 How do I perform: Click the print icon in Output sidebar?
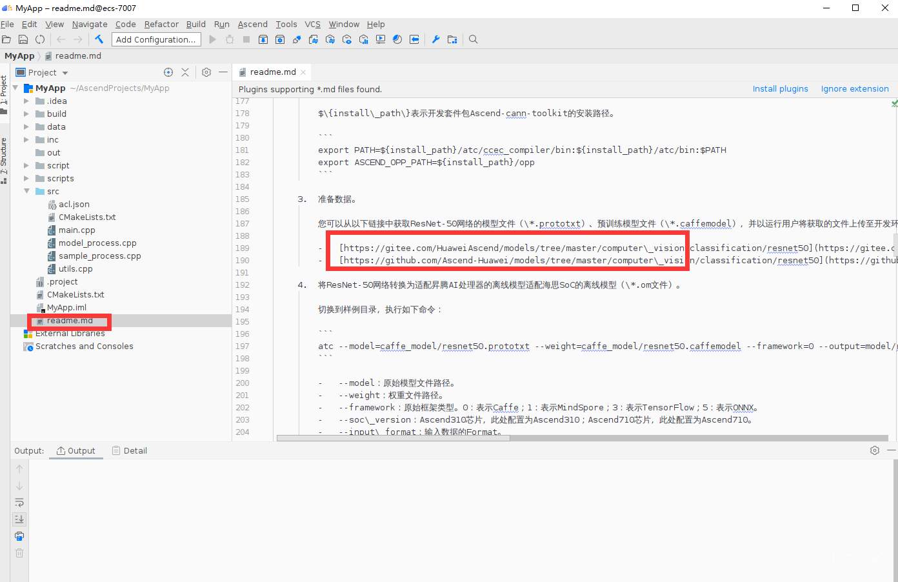(19, 536)
